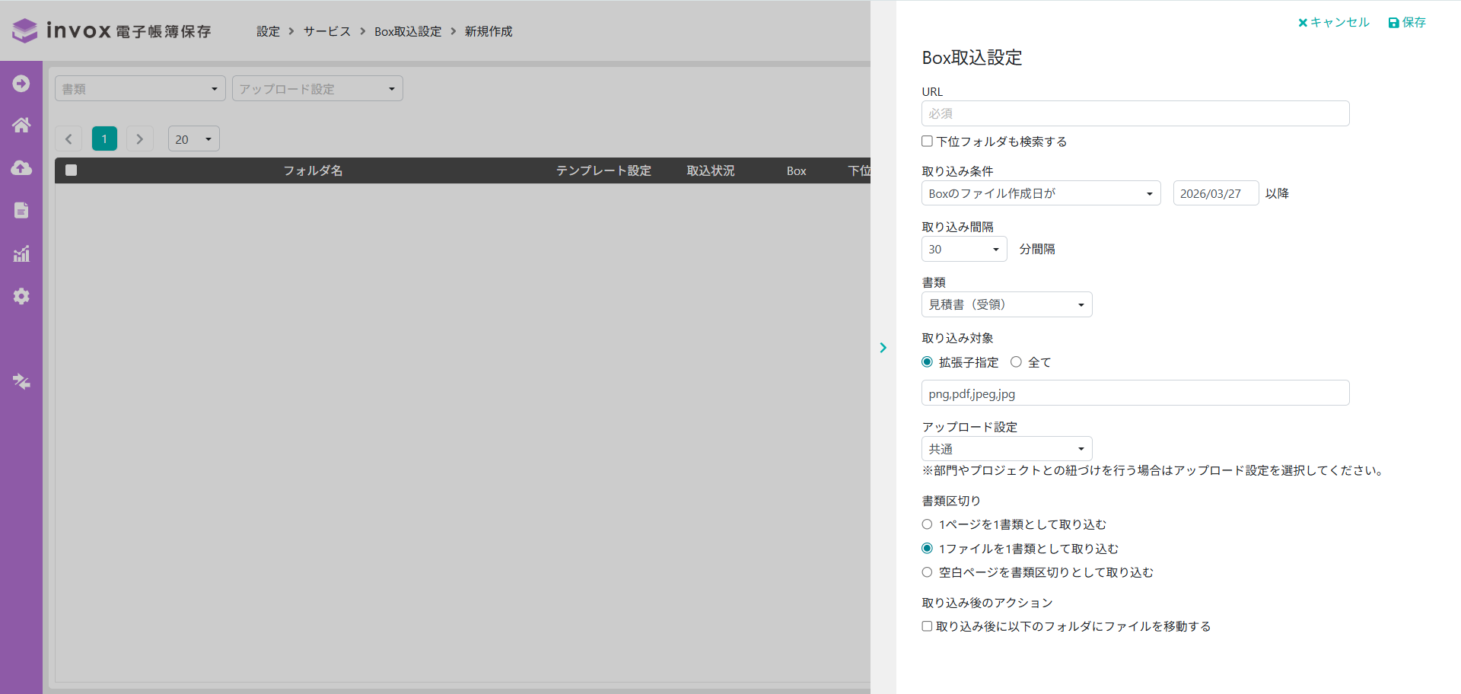
Task: Open the settings gear in sidebar
Action: (x=21, y=296)
